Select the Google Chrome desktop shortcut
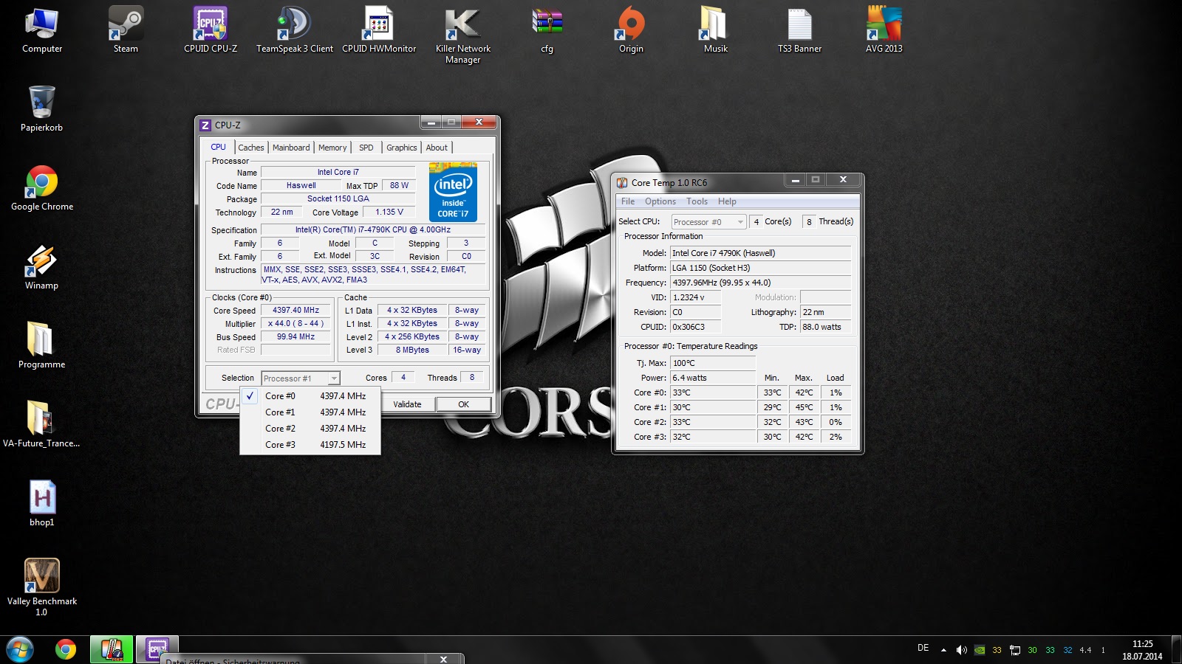Screen dimensions: 1182x664 point(42,187)
